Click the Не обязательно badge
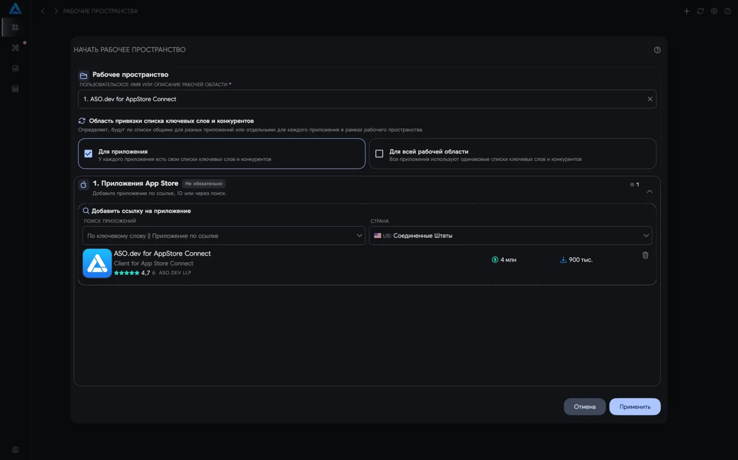The height and width of the screenshot is (460, 738). pos(203,183)
